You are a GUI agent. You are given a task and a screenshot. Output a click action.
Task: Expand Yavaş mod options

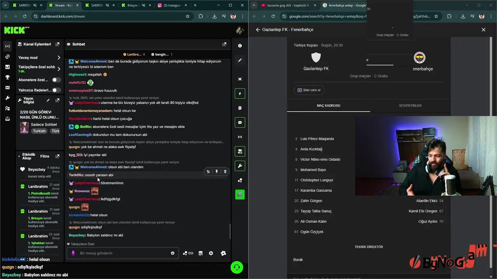[x=59, y=57]
